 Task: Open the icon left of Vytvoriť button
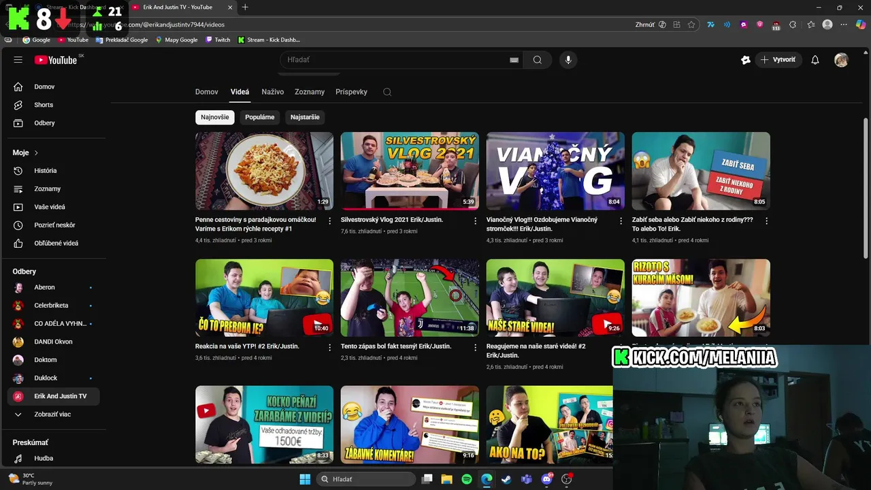pos(746,60)
